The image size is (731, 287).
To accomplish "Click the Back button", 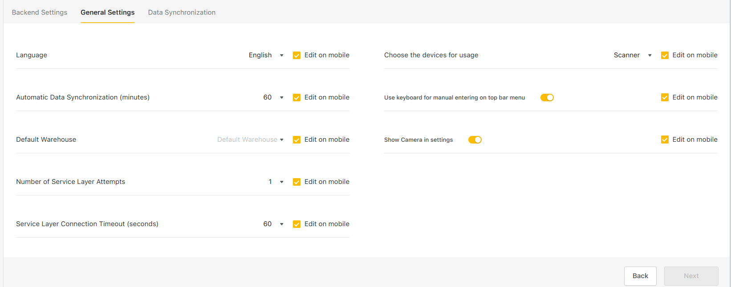I will click(640, 276).
